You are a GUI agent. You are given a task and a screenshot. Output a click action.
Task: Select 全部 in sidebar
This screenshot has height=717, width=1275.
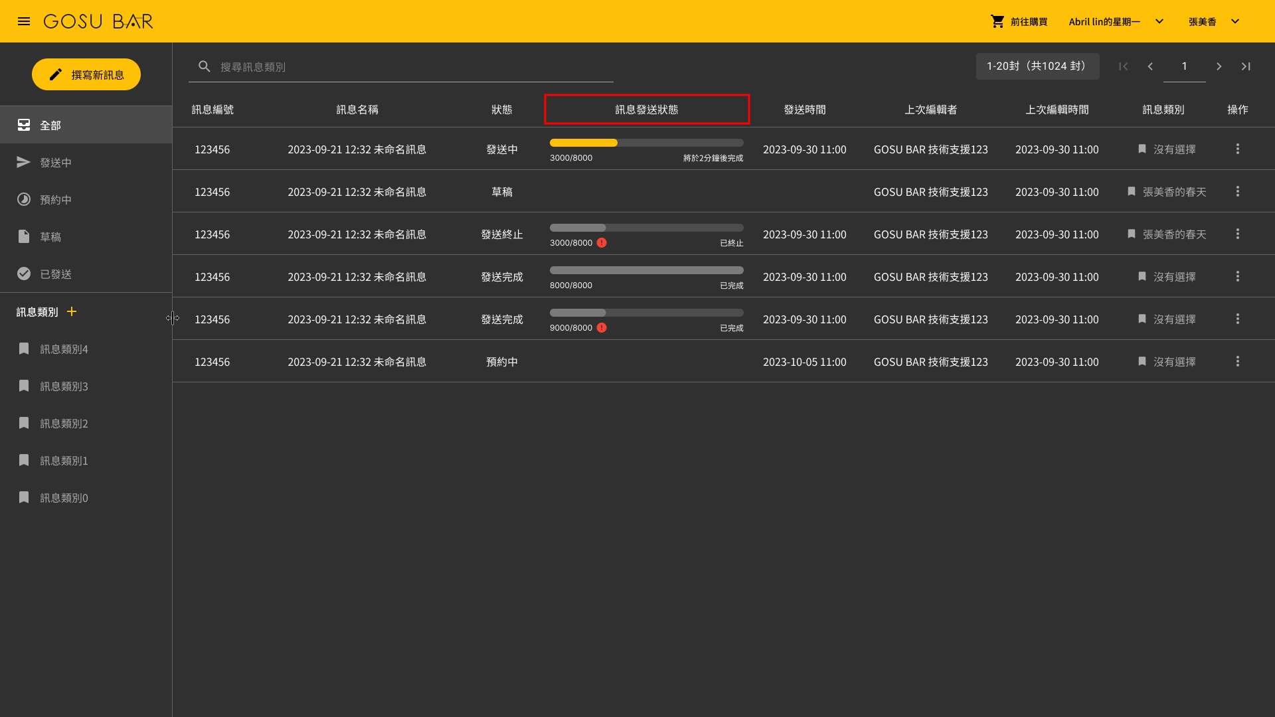(86, 125)
